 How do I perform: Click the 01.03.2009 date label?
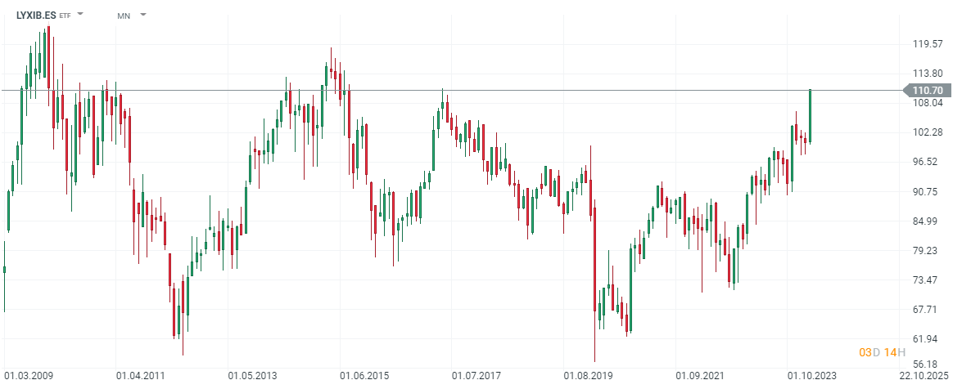pos(29,376)
